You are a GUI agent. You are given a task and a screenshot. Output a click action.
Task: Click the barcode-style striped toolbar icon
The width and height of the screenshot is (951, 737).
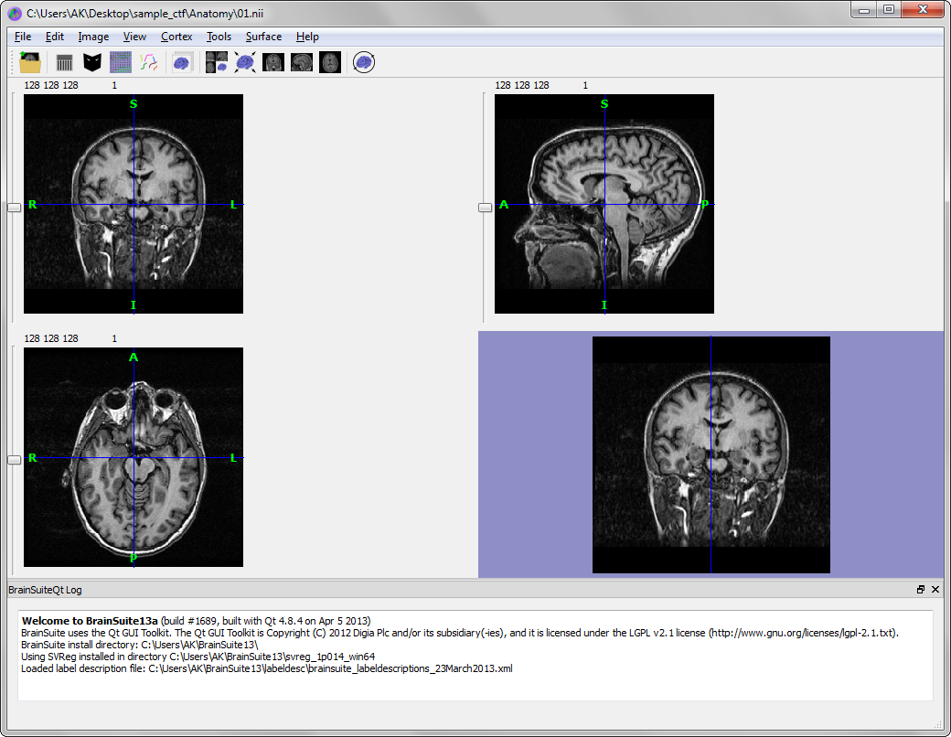point(64,62)
